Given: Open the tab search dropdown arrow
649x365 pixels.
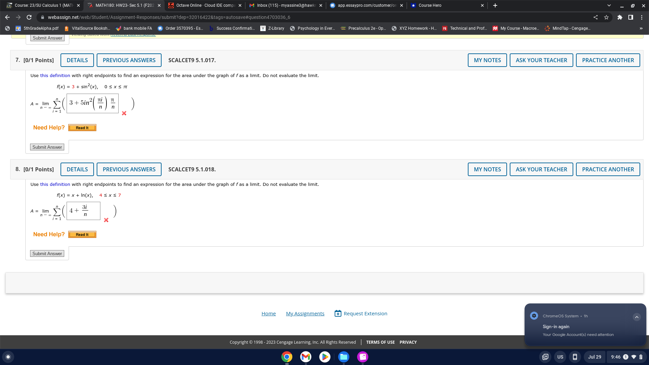Looking at the screenshot, I should (608, 5).
